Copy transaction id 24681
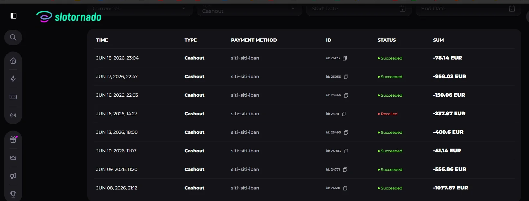This screenshot has width=529, height=201. 345,188
